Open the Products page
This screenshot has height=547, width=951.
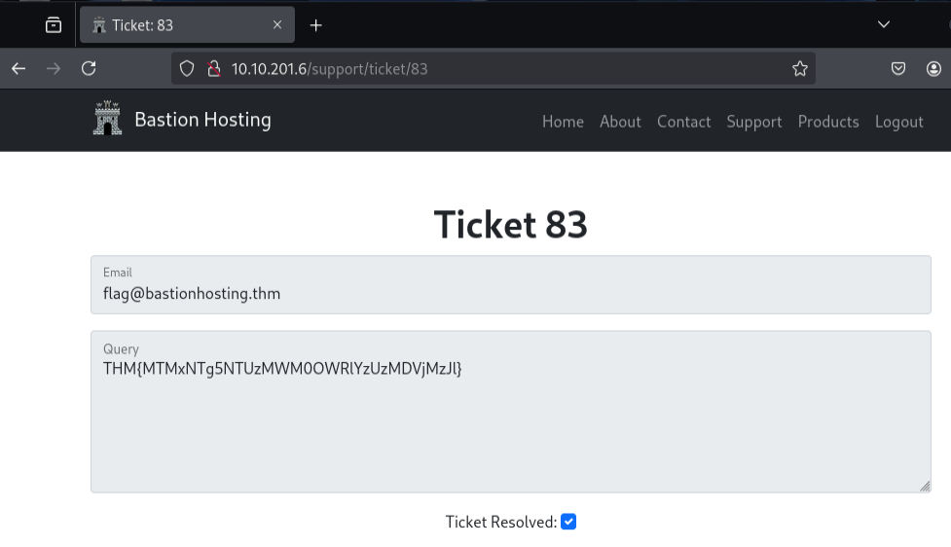tap(828, 122)
